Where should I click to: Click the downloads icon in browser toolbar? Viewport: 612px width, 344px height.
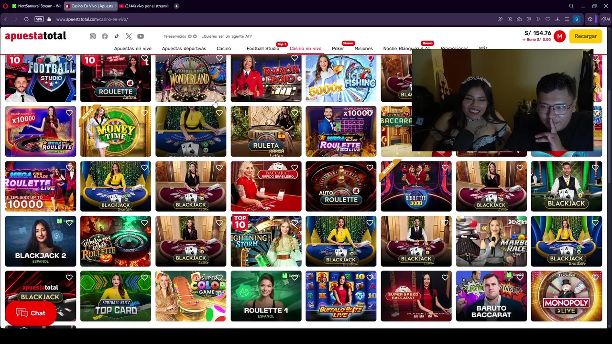[557, 19]
